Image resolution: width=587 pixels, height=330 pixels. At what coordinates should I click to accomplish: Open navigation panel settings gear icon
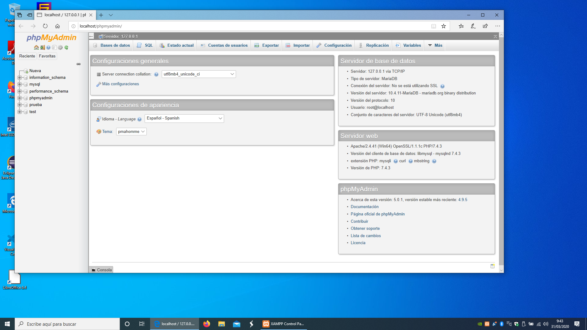tap(60, 47)
